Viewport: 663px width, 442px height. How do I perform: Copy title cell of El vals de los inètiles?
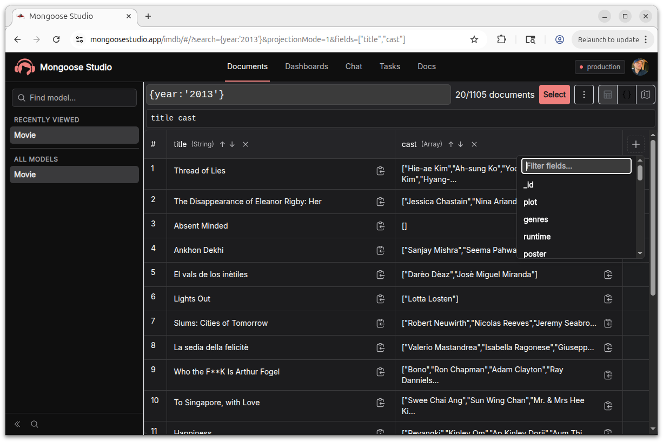click(381, 274)
